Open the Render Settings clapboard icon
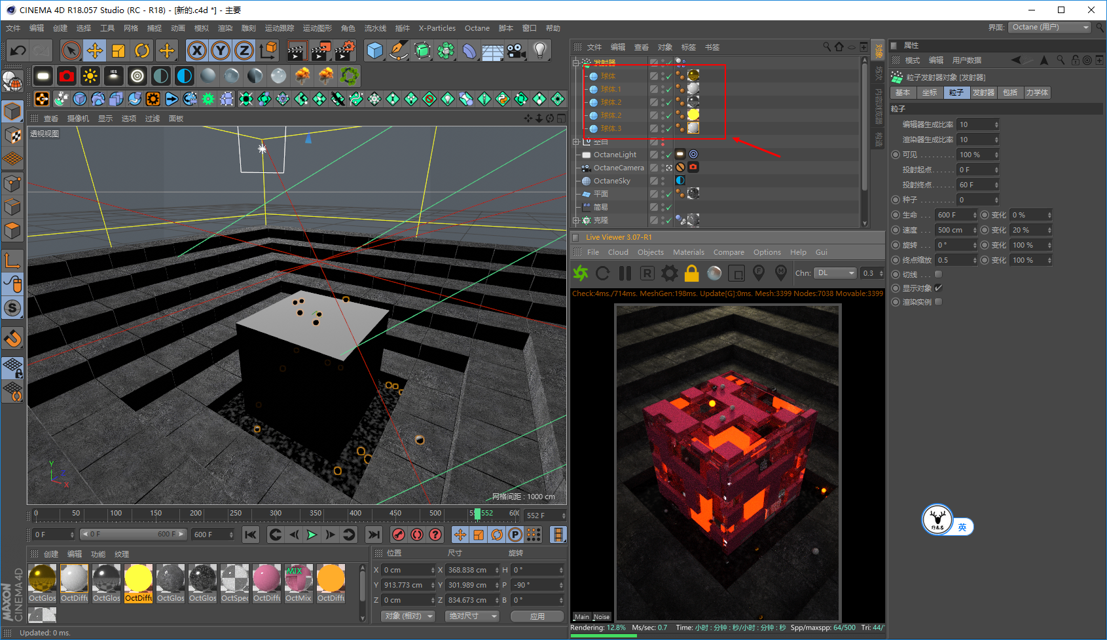Viewport: 1107px width, 640px height. click(345, 50)
